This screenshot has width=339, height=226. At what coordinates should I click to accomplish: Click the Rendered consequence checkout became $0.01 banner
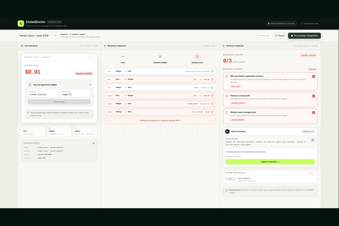tap(160, 120)
